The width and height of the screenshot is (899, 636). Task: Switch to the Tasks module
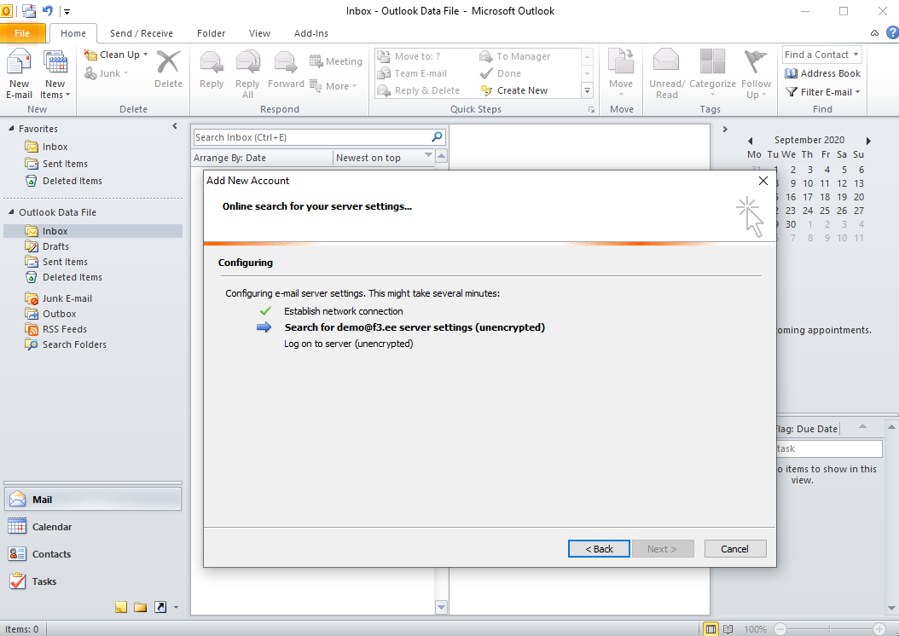92,581
